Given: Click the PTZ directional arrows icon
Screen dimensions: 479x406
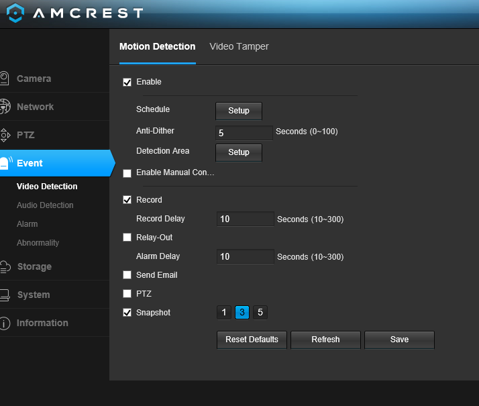Looking at the screenshot, I should point(5,135).
